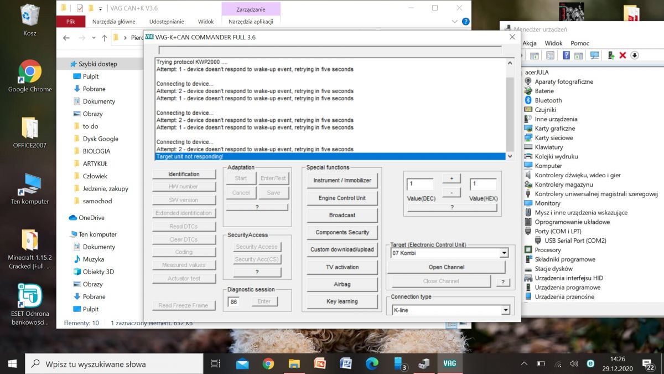Open Muzyka in Explorer sidebar
Screen dimensions: 664x374
click(x=94, y=259)
